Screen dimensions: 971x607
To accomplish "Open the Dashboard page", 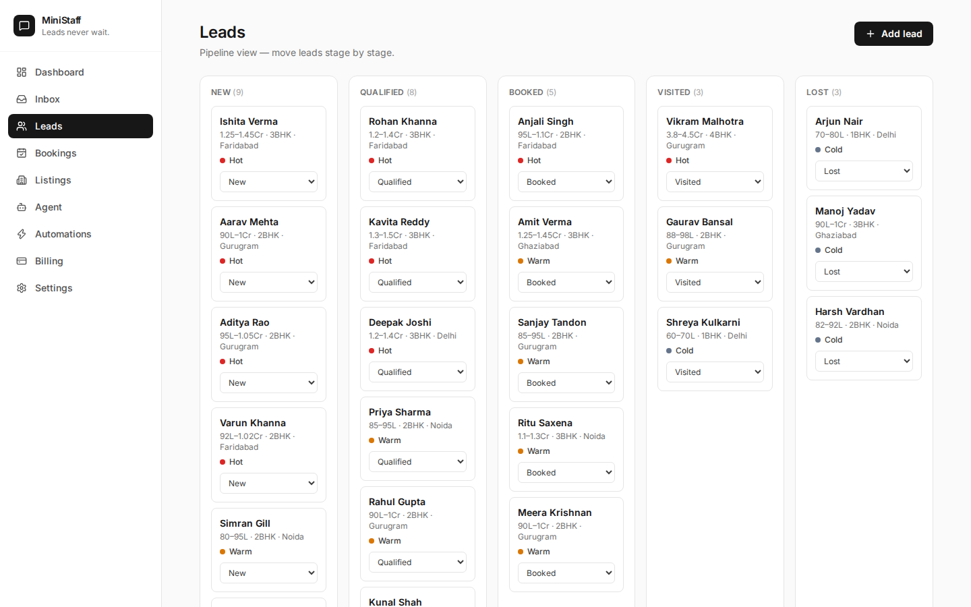I will [x=80, y=72].
